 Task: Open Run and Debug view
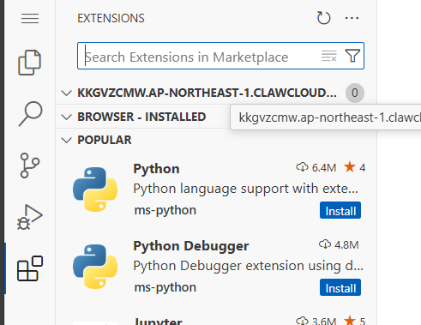click(30, 217)
